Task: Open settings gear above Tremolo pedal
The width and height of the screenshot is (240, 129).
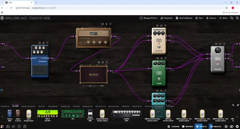Action: [x=161, y=58]
